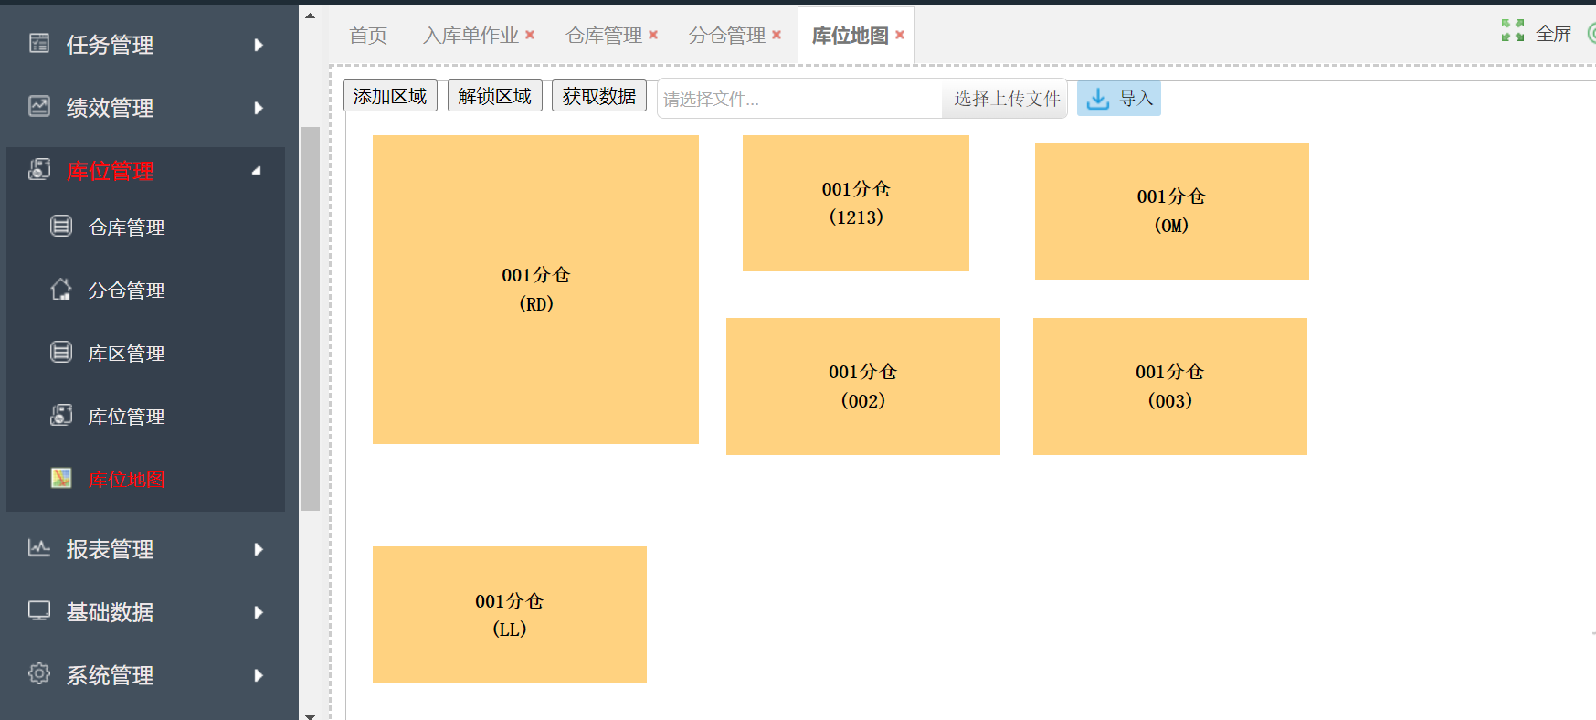Viewport: 1596px width, 720px height.
Task: Open 分仓管理 in the sidebar
Action: [126, 291]
